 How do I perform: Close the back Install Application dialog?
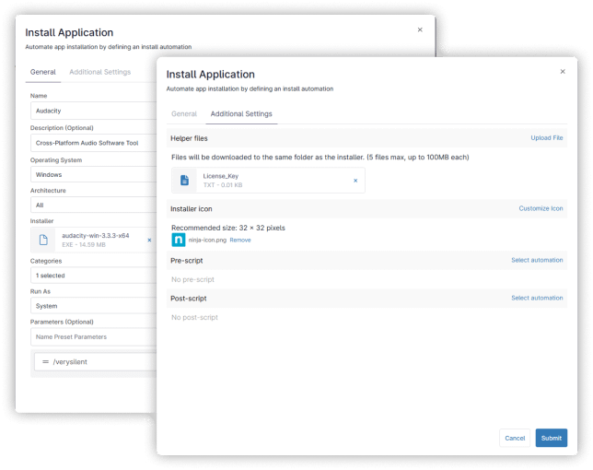tap(420, 29)
